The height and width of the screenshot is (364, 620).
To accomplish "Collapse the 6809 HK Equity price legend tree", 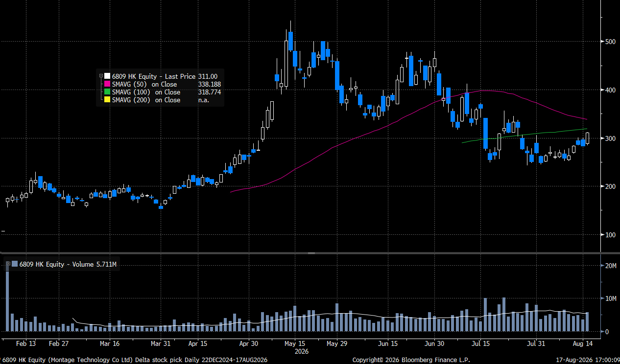I will (101, 76).
